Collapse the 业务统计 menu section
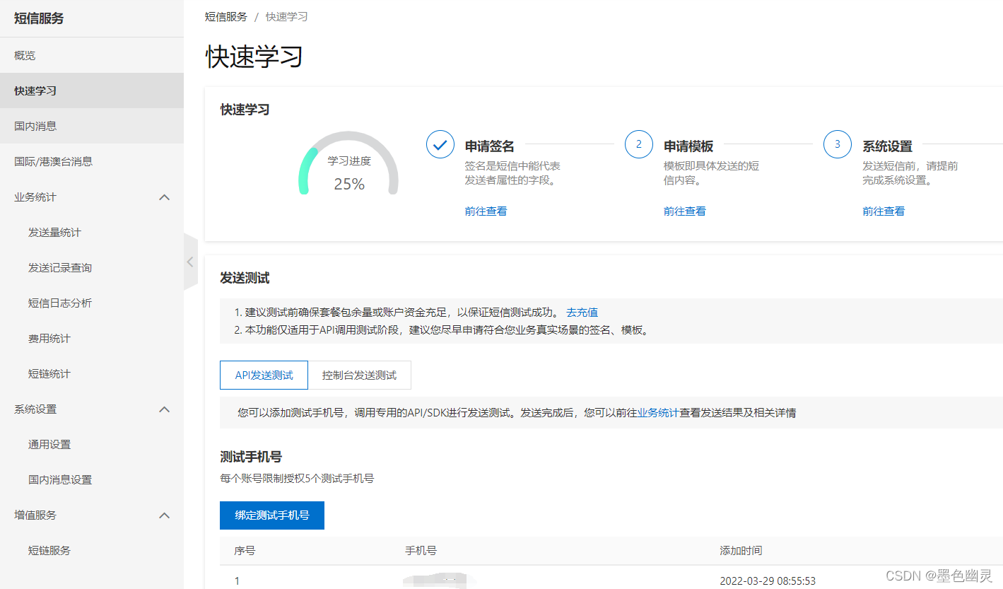This screenshot has height=589, width=1003. (164, 197)
